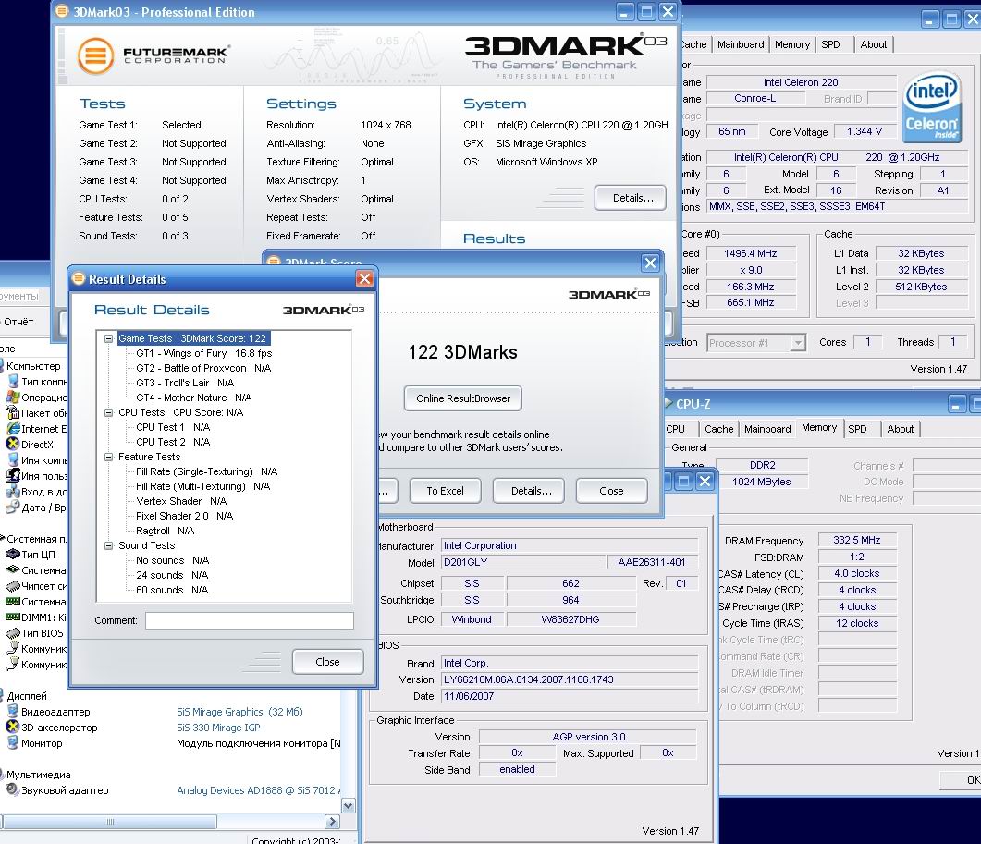Click the Дата / Время clock icon
This screenshot has width=981, height=844.
13,508
